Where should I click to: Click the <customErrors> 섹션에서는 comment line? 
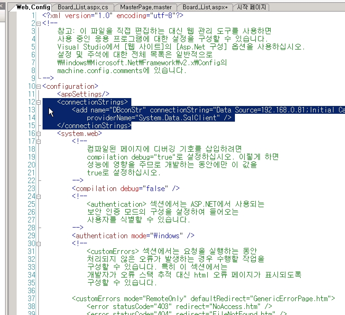point(172,251)
